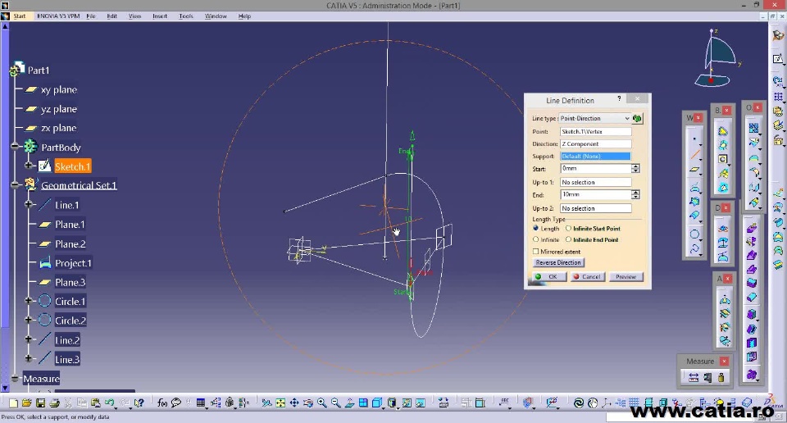Image resolution: width=787 pixels, height=423 pixels.
Task: Select the Plane tool in W toolbar
Action: (694, 170)
